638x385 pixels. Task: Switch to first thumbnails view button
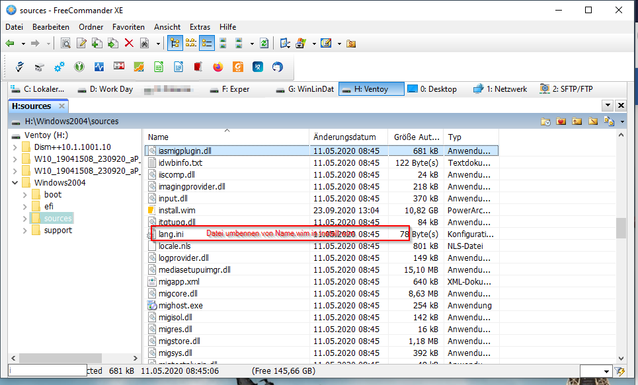[x=223, y=43]
